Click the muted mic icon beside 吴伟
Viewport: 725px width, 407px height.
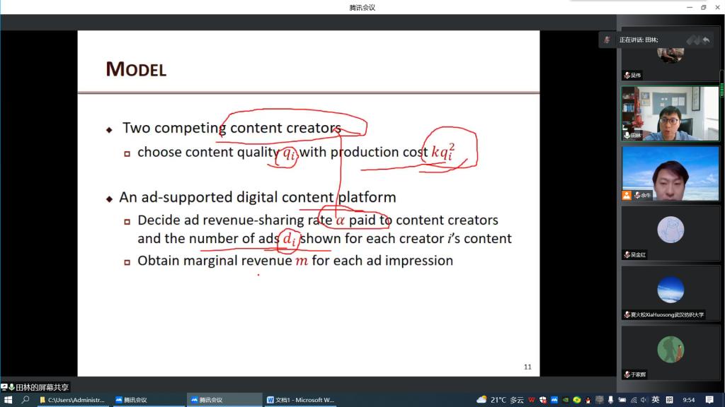pos(627,75)
